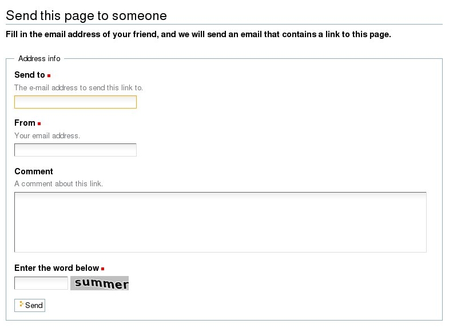Click the red required marker beside "Send to"

[x=49, y=75]
